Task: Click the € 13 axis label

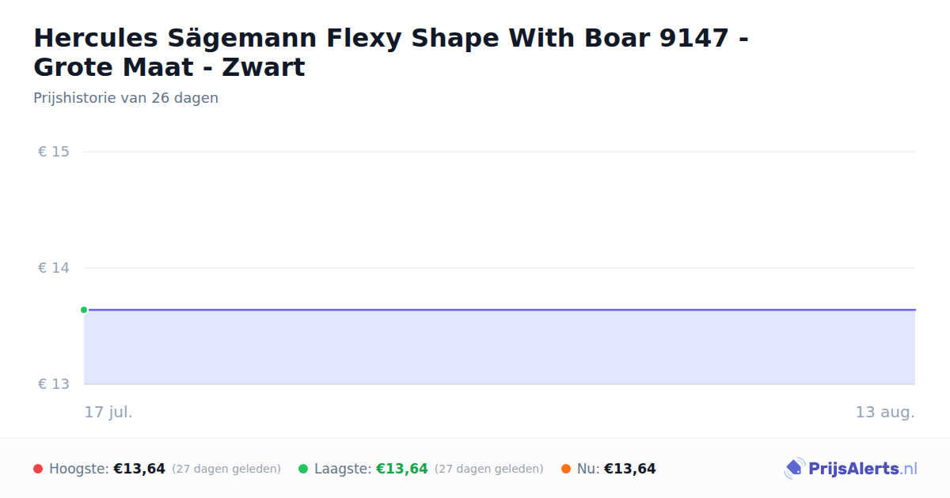Action: [x=54, y=384]
